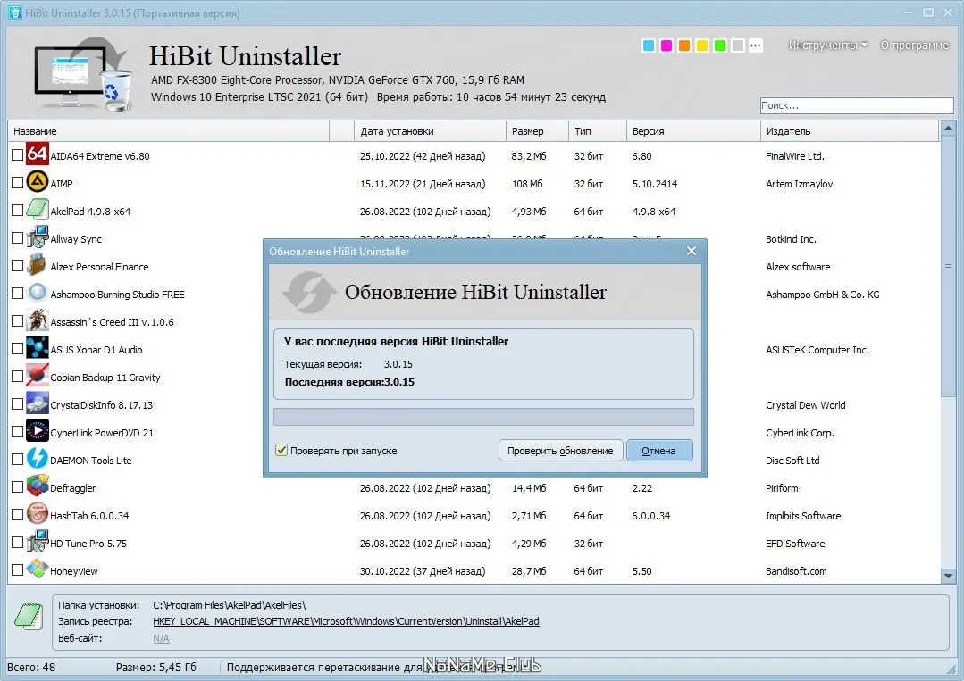Tick the AkelPad 4.9.8-x64 checkbox
Screen dimensions: 964x681
[x=17, y=210]
